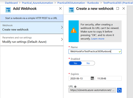Image resolution: width=133 pixels, height=98 pixels.
Task: Expand the Create new webhook chevron
Action: [62, 27]
